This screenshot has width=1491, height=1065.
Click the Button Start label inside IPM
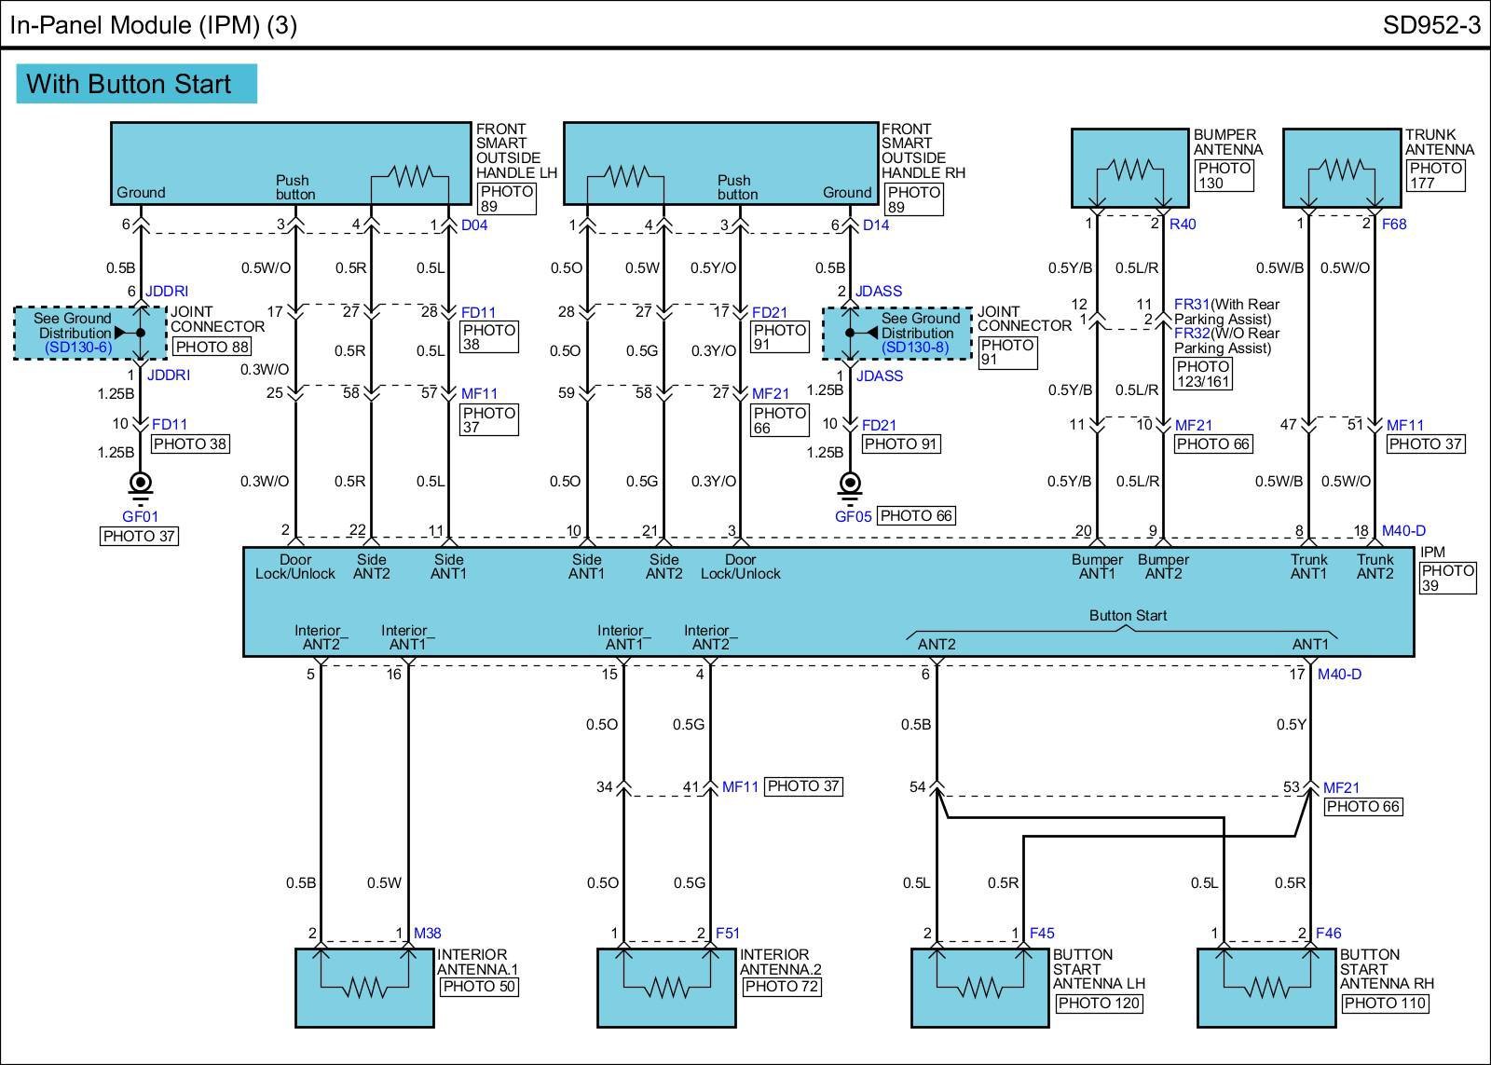[x=1128, y=615]
